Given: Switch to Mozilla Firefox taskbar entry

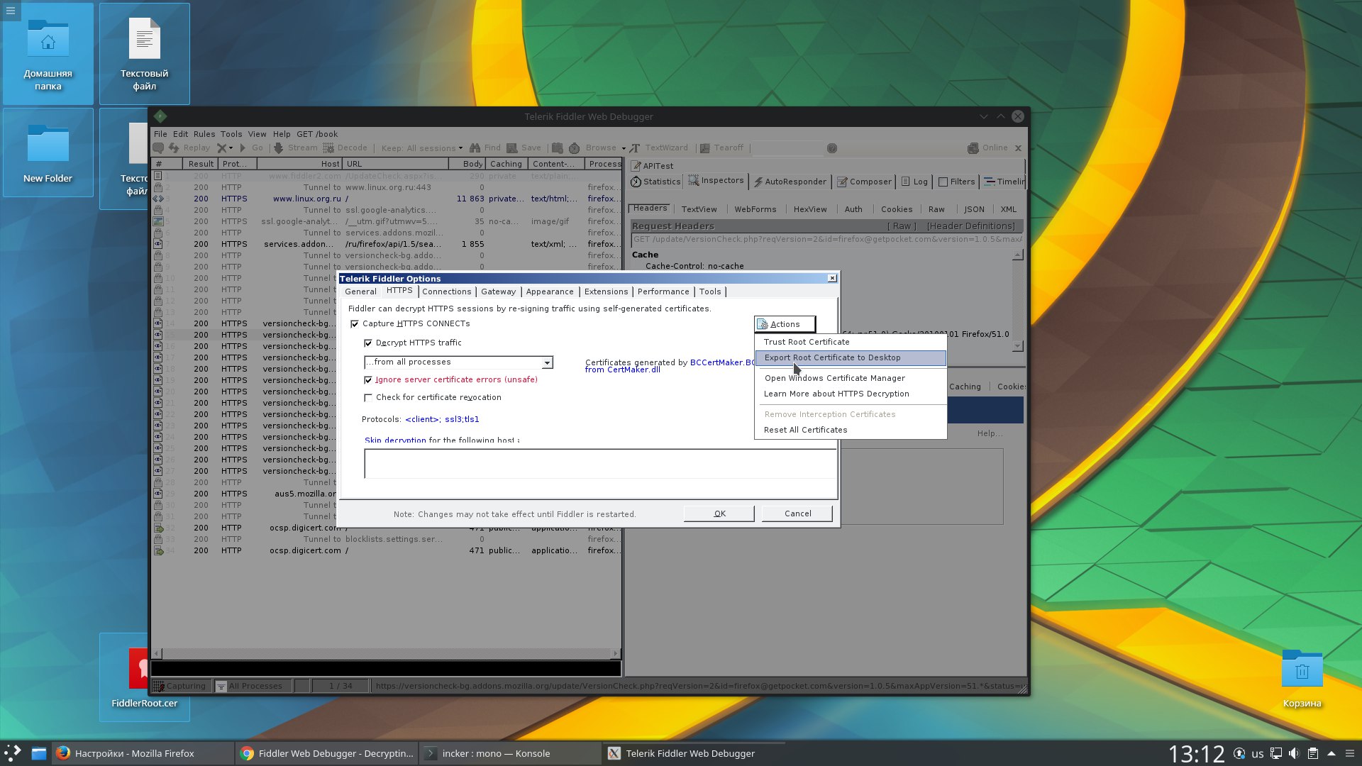Looking at the screenshot, I should pos(143,753).
